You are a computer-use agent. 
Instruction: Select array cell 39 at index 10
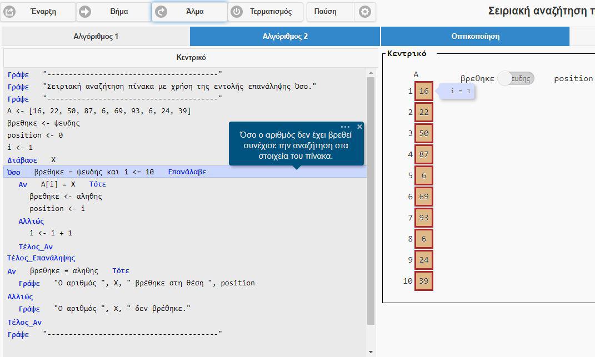(x=424, y=281)
